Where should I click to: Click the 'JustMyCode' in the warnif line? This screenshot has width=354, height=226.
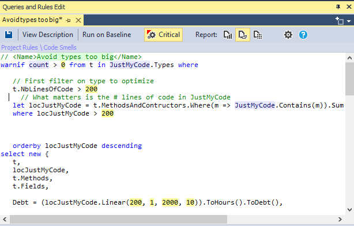pyautogui.click(x=130, y=65)
